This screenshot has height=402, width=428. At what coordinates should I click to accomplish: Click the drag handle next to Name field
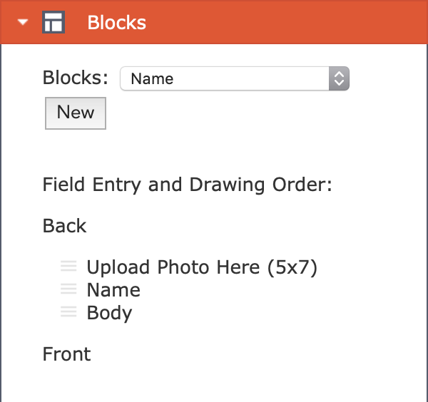68,289
